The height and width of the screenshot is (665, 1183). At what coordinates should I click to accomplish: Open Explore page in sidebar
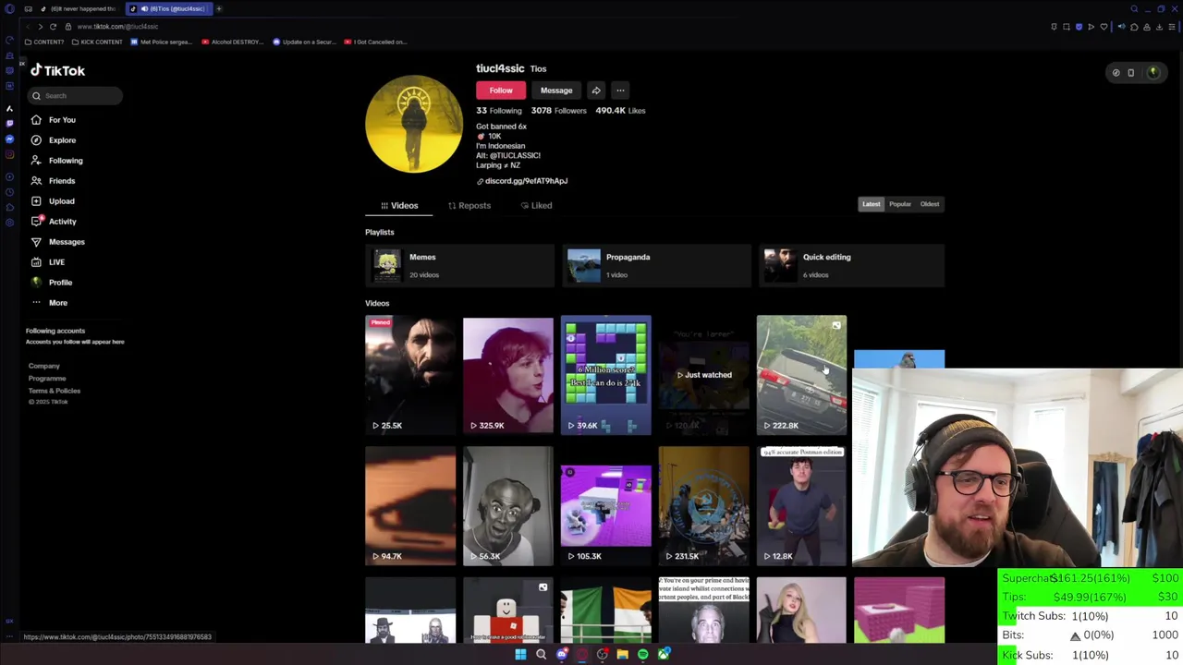click(x=54, y=140)
